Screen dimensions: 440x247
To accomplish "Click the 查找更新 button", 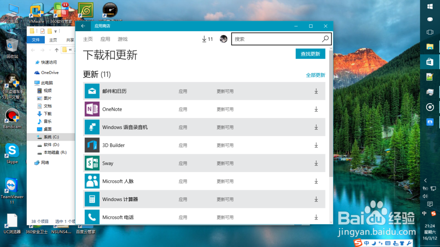I will coord(310,54).
